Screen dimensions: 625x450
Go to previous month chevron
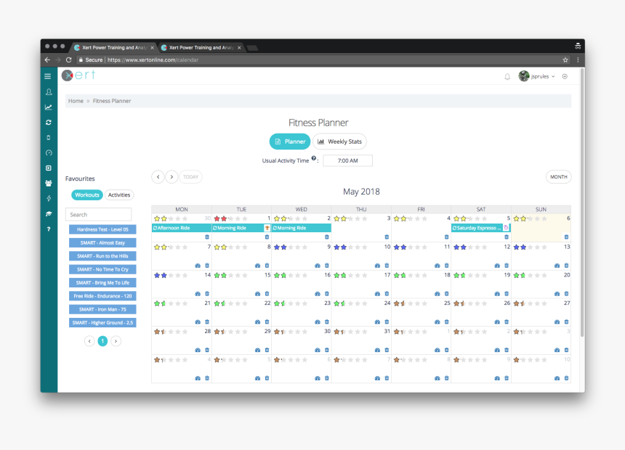point(158,177)
